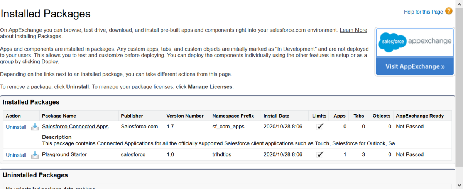Click download icon beside Playground Starter

tap(35, 155)
